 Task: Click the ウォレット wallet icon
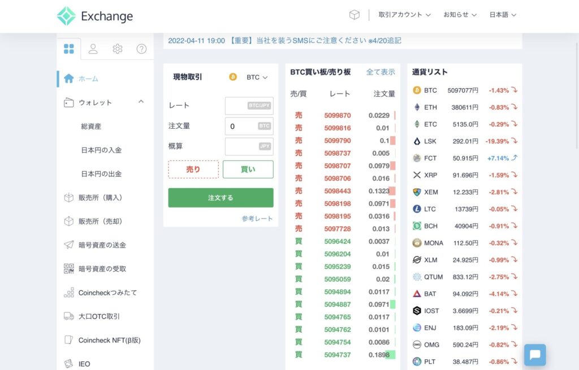[x=68, y=102]
